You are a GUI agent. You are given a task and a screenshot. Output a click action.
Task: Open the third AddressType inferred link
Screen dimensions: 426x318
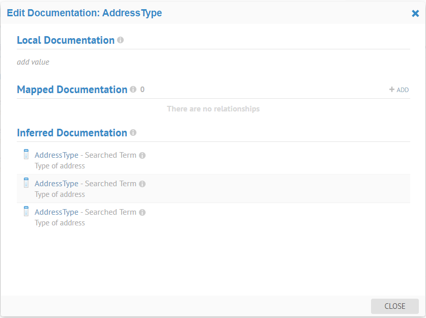point(56,212)
